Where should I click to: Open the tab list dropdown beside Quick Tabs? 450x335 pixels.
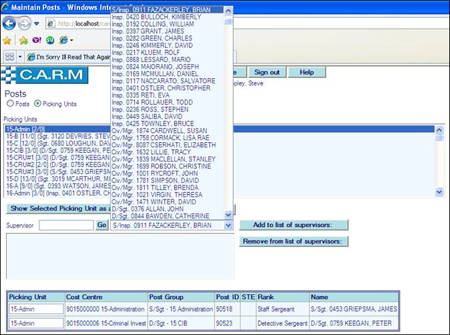pos(21,57)
